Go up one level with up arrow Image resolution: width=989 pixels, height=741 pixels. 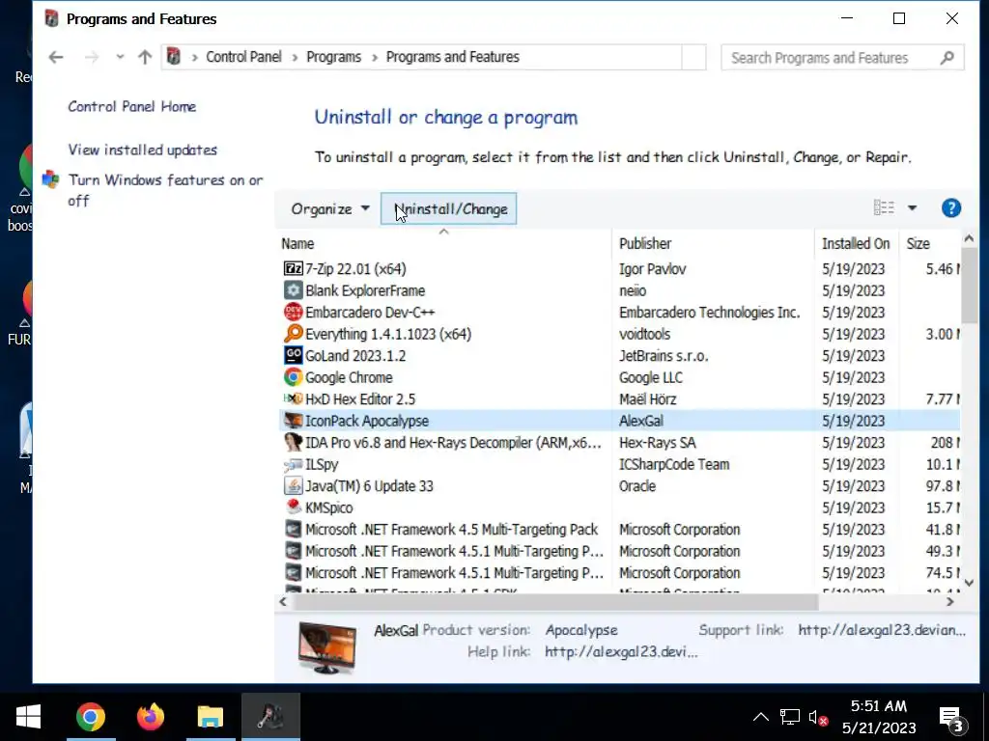click(145, 57)
